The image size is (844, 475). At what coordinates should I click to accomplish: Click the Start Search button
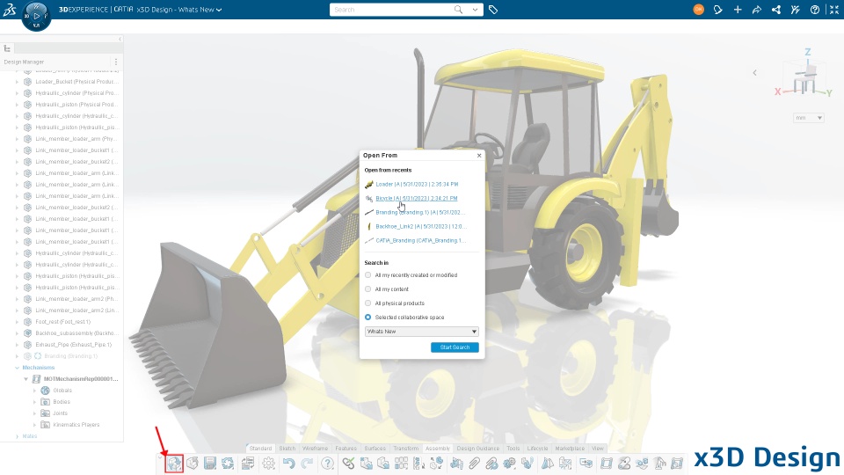455,347
